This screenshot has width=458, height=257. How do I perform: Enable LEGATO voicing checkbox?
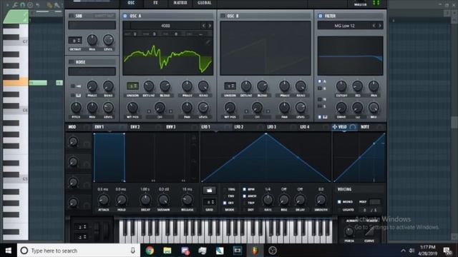[339, 209]
